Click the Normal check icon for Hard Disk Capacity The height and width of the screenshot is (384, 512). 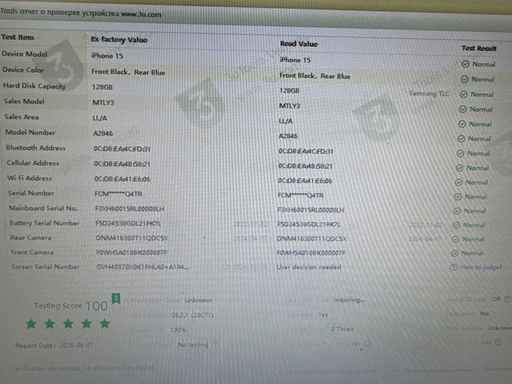(464, 94)
